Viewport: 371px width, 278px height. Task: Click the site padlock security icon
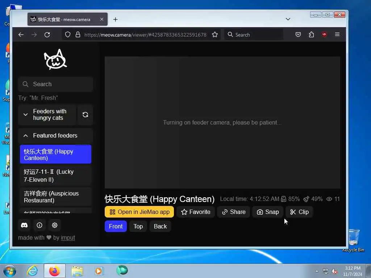(x=78, y=35)
